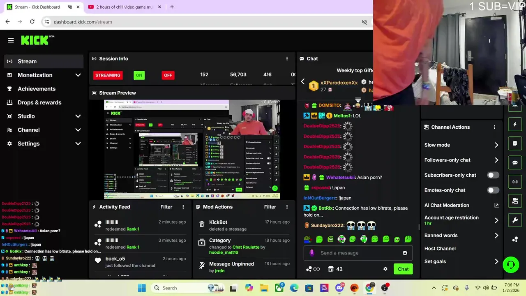Click the Stream Preview video thumbnail
The height and width of the screenshot is (296, 526).
click(192, 149)
